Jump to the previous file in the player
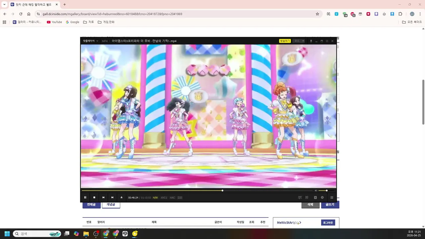The image size is (425, 239). click(x=103, y=198)
